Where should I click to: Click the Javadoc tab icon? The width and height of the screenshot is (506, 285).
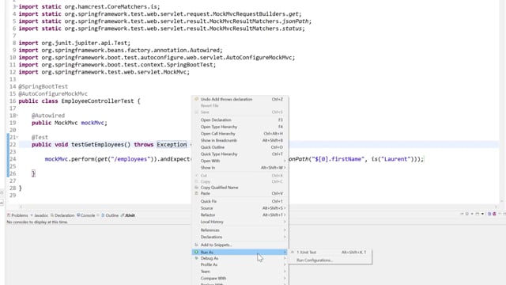[32, 215]
